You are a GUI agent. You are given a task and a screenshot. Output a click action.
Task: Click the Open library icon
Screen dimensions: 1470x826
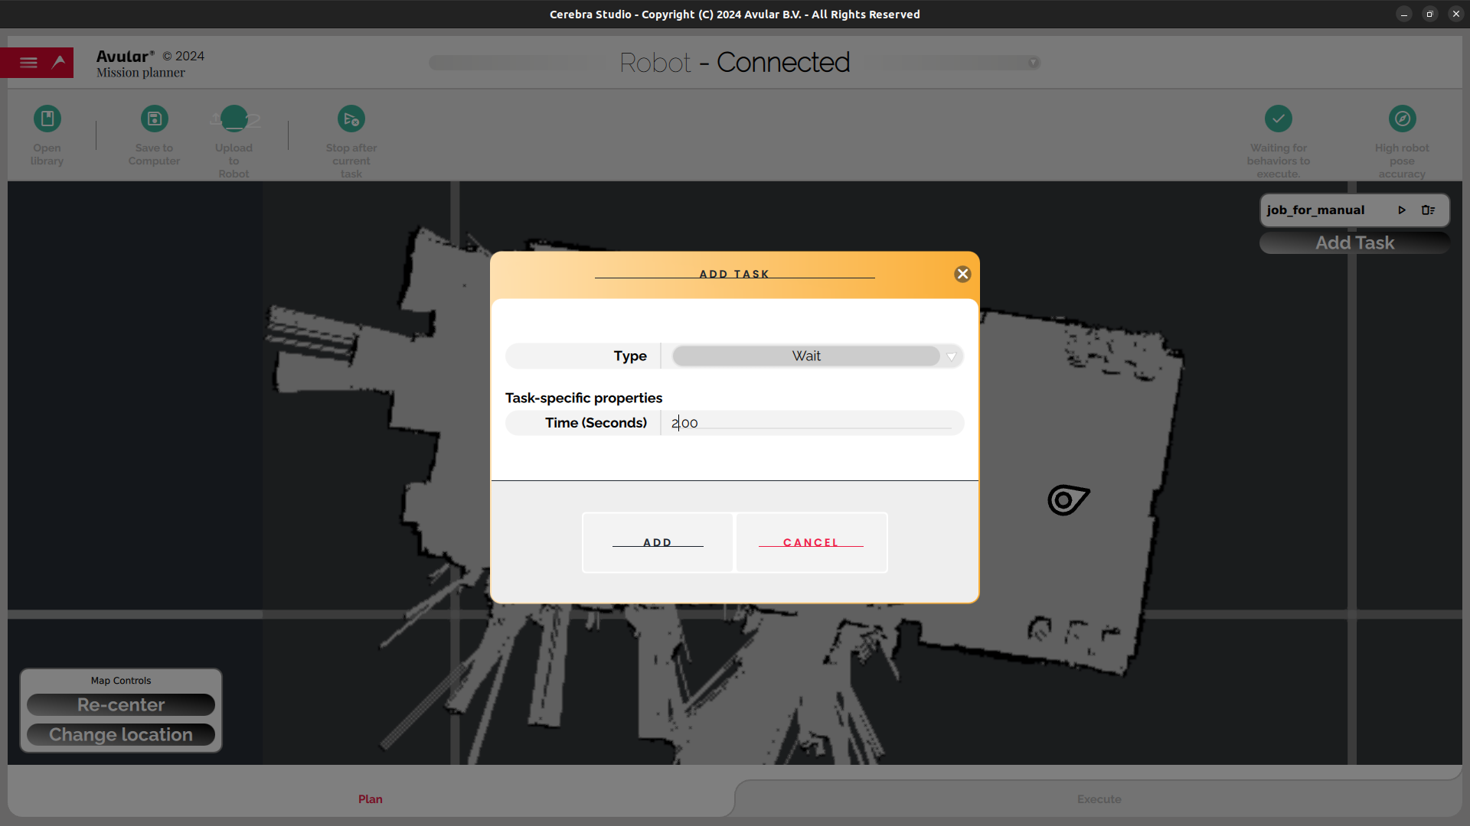pyautogui.click(x=47, y=119)
